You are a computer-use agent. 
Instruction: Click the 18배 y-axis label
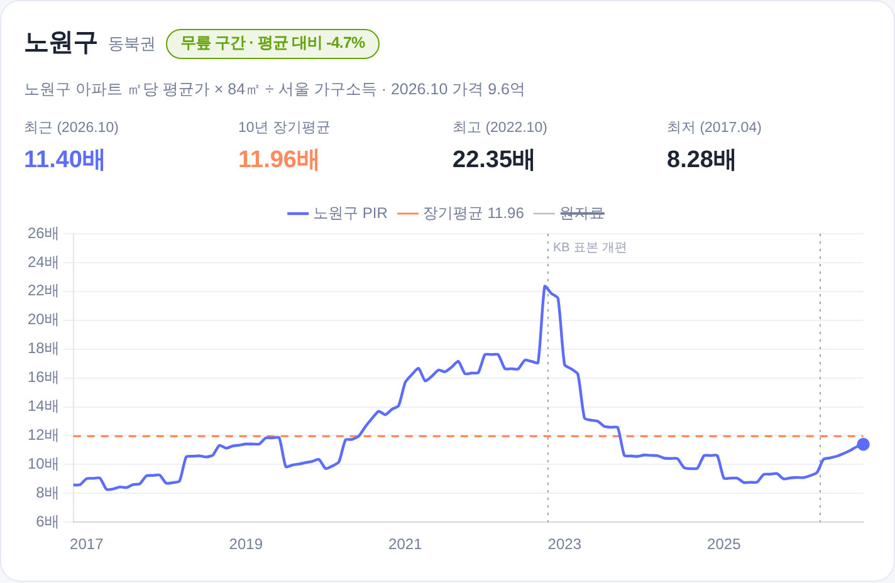coord(43,349)
